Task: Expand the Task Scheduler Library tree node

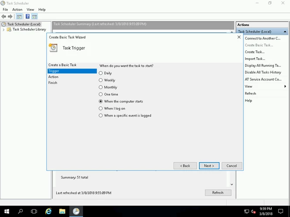Action: pyautogui.click(x=3, y=30)
